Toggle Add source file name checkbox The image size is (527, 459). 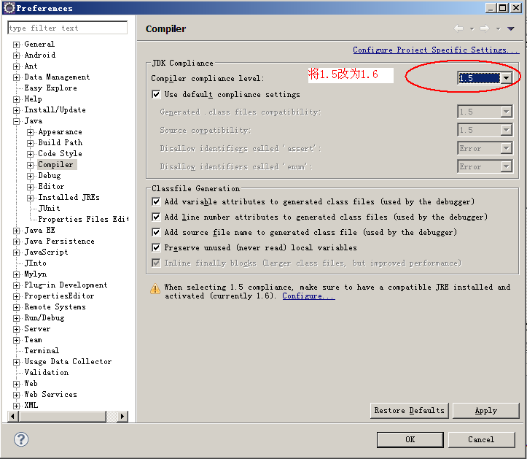156,232
